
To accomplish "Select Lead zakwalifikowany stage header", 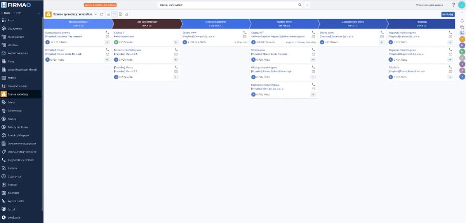I will 147,24.
